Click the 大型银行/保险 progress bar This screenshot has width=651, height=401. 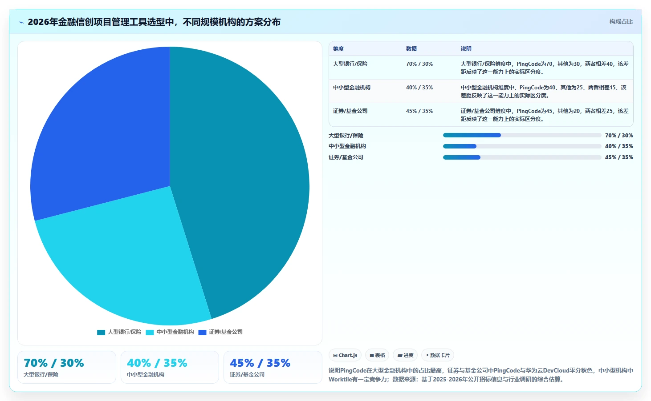[x=522, y=135]
